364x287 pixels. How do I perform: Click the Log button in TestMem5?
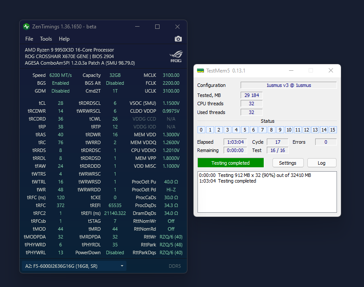pyautogui.click(x=322, y=163)
